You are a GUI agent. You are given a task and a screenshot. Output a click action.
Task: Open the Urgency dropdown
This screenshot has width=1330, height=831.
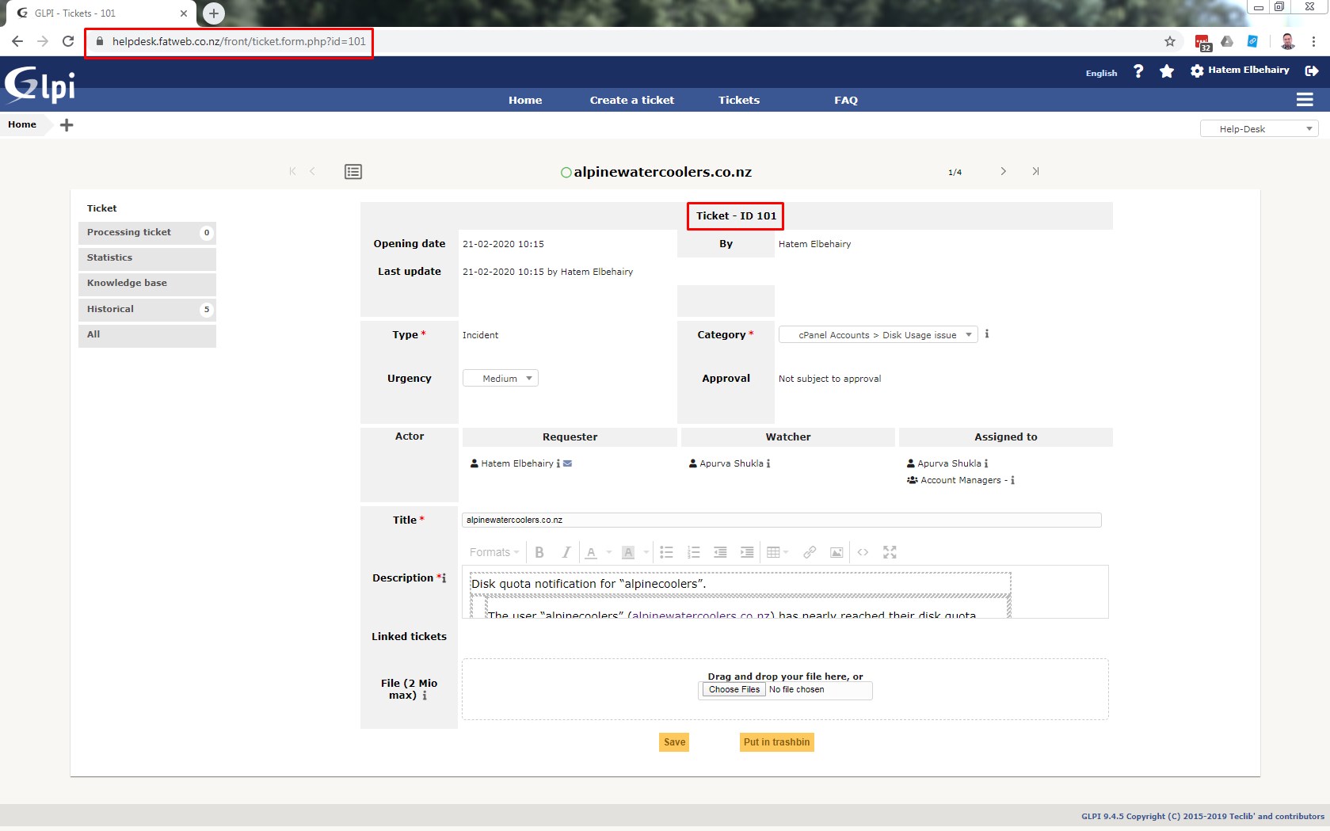(x=501, y=379)
